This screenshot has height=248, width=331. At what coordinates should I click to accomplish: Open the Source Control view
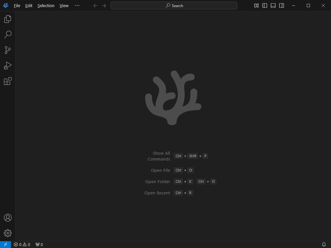8,50
